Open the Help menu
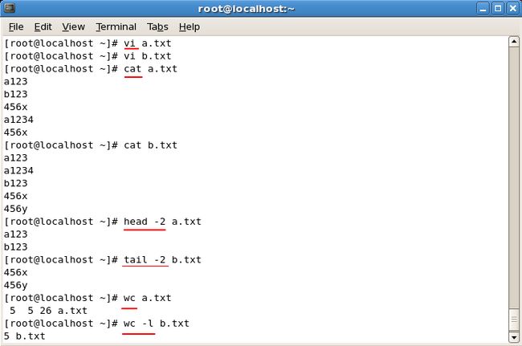The height and width of the screenshot is (346, 522). (x=190, y=26)
